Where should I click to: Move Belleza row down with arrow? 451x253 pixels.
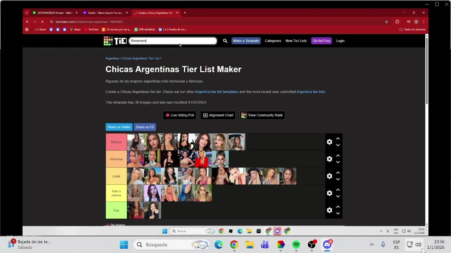pyautogui.click(x=338, y=145)
